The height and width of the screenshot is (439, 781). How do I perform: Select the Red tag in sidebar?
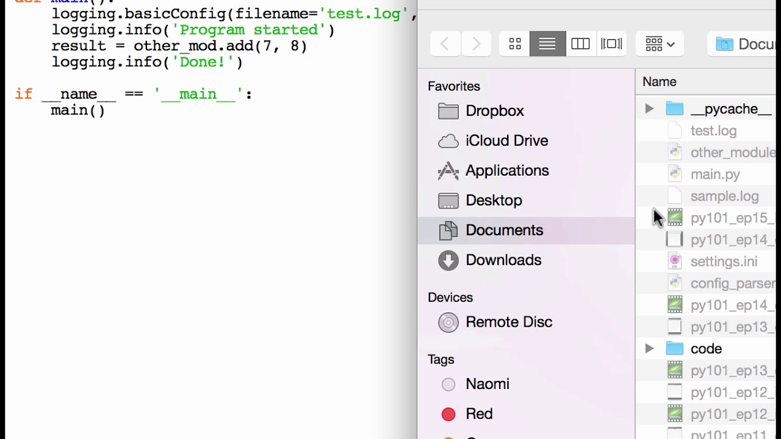click(478, 414)
